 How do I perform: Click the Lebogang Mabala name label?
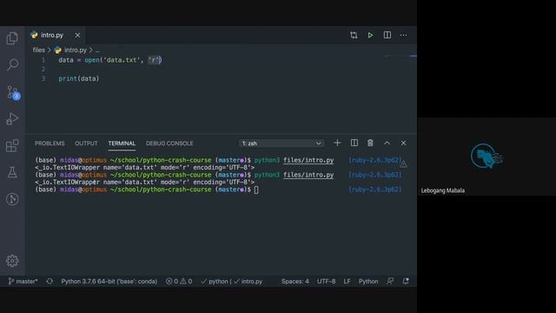442,190
